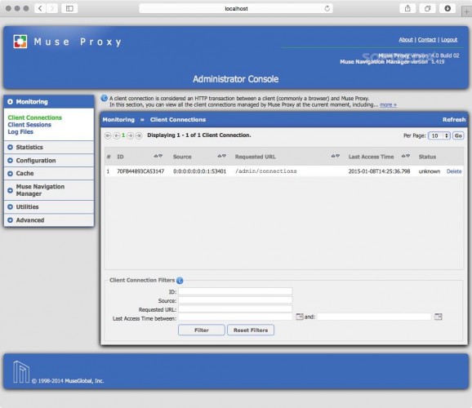This screenshot has height=408, width=472.
Task: Sort the Source column using its arrows
Action: point(222,156)
